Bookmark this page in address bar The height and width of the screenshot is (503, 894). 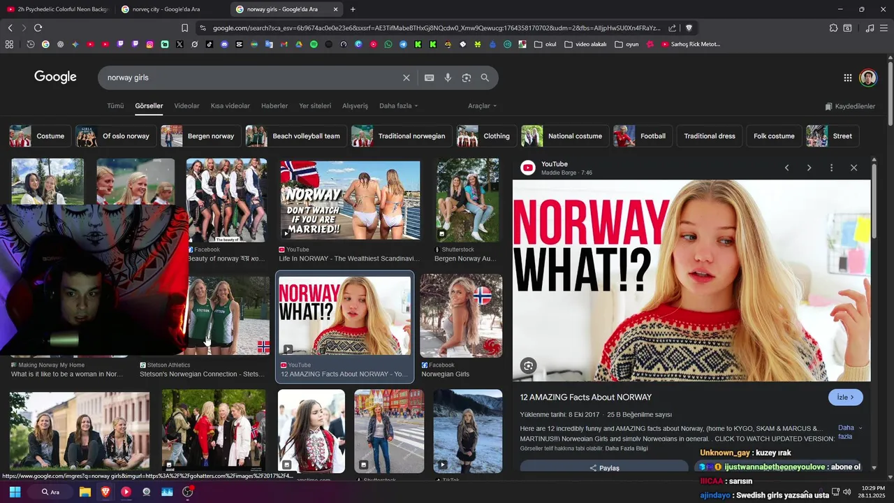coord(184,28)
